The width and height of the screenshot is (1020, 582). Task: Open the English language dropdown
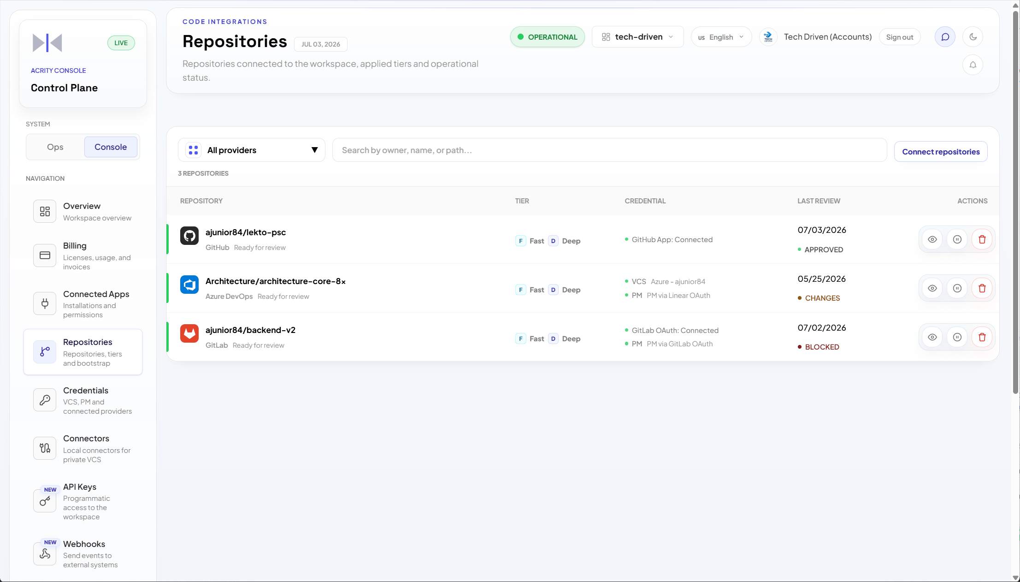pyautogui.click(x=721, y=37)
